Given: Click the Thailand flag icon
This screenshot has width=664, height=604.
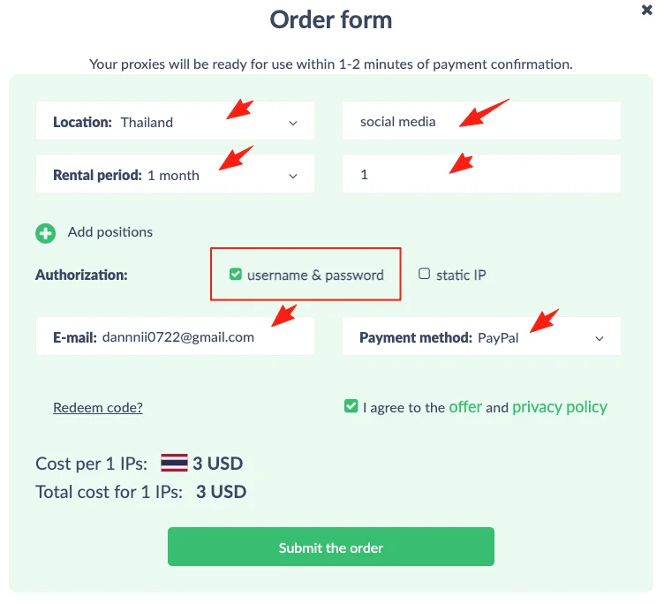Looking at the screenshot, I should point(174,463).
